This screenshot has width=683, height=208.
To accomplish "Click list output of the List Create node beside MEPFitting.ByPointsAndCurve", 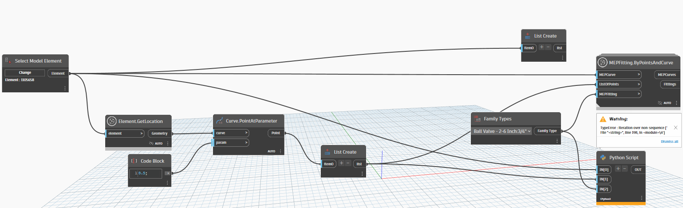I will coord(559,48).
